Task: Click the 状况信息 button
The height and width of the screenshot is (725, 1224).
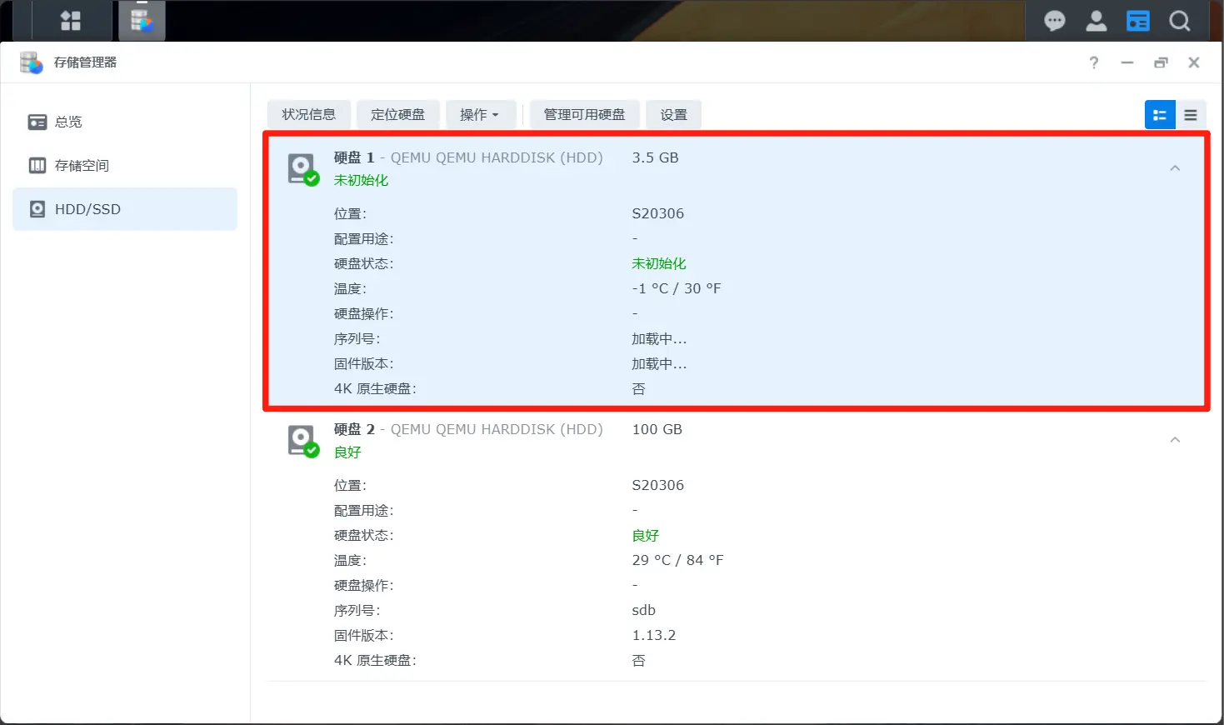Action: click(x=308, y=115)
